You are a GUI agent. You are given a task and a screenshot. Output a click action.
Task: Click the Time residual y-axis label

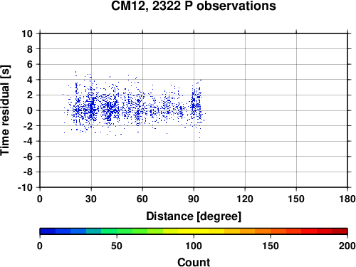pos(5,110)
